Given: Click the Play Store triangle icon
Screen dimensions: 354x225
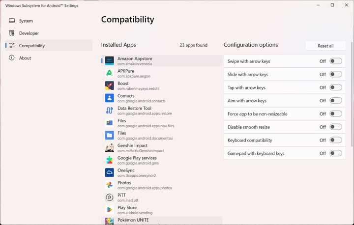Looking at the screenshot, I should coord(110,210).
